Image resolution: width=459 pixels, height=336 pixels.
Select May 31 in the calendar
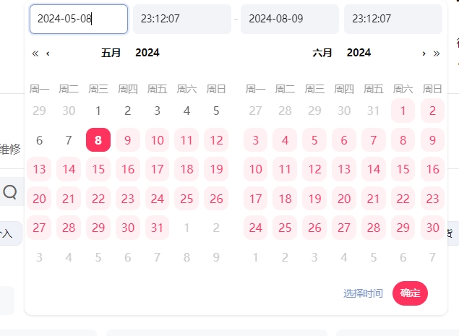click(x=157, y=228)
